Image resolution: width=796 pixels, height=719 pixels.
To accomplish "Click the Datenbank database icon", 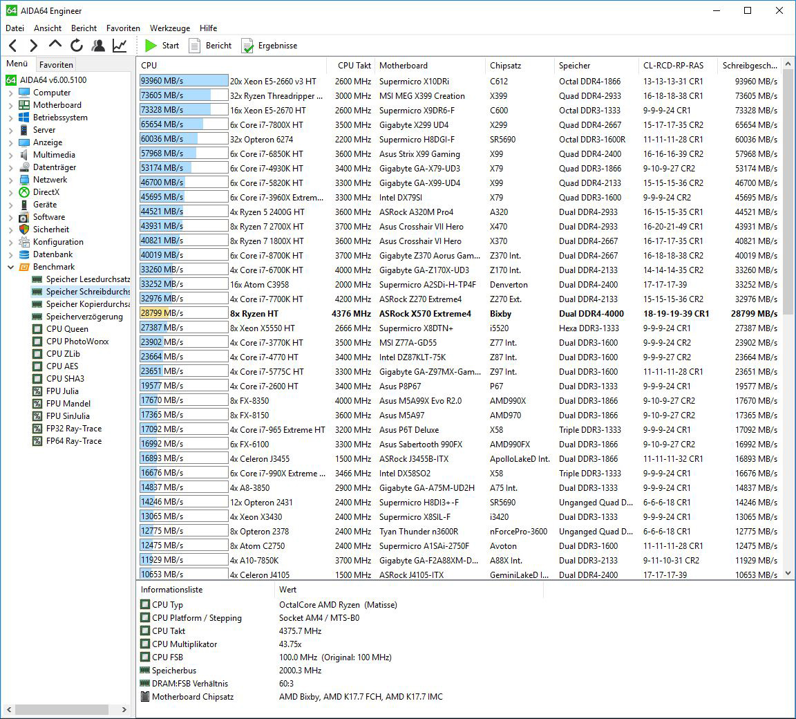I will (x=24, y=254).
